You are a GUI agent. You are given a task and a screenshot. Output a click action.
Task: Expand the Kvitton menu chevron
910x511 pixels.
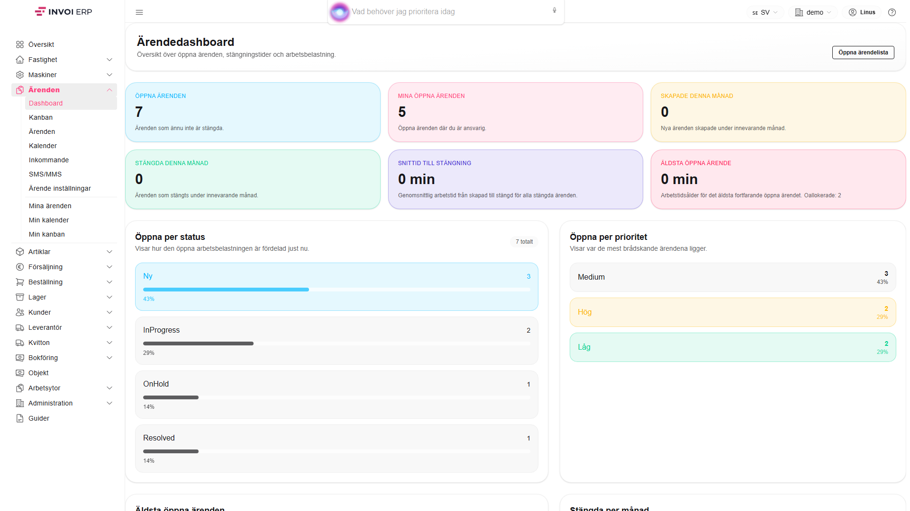(x=109, y=343)
